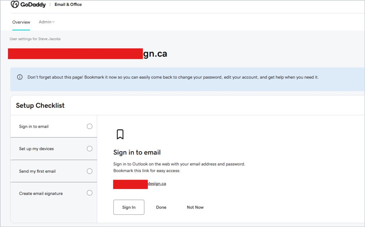Screen dimensions: 365x227
Task: Click the Done button
Action: click(161, 207)
